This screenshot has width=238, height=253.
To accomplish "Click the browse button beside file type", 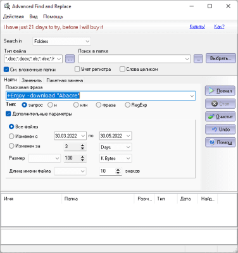I will [x=70, y=59].
